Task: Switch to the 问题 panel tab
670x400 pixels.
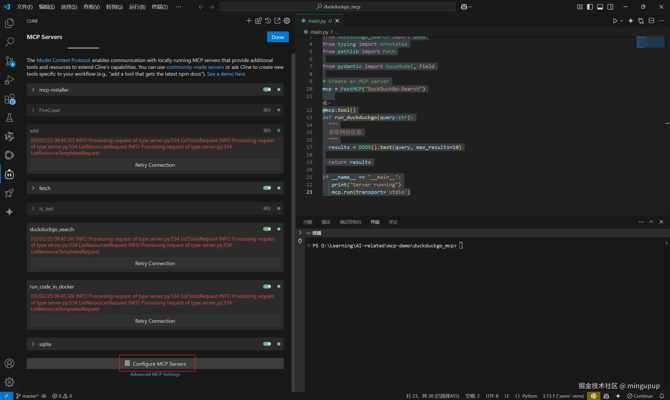Action: click(x=308, y=222)
